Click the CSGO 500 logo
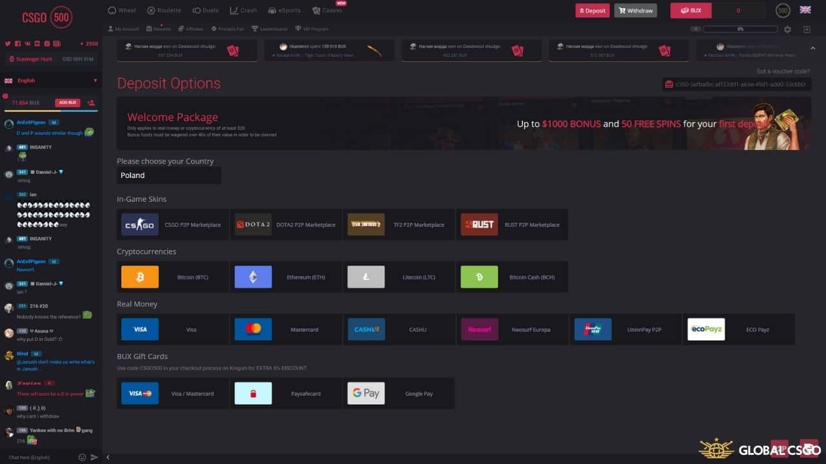This screenshot has height=464, width=826. pyautogui.click(x=47, y=17)
